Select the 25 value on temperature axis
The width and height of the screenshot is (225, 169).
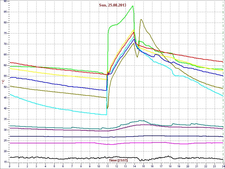[5, 141]
